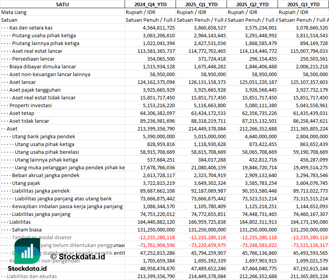Select the Persediaan lancar row label
The height and width of the screenshot is (280, 329).
33,59
